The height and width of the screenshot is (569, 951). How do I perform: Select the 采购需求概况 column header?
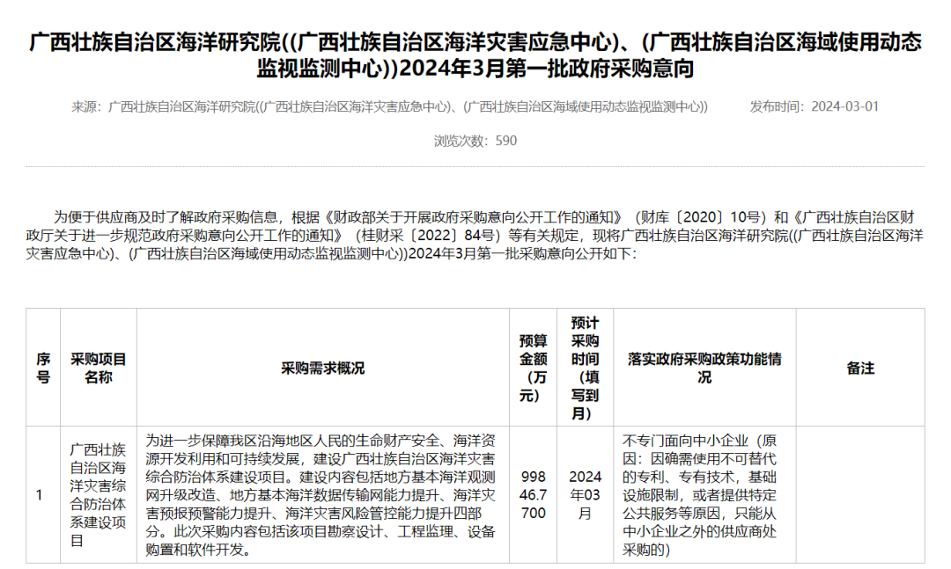click(x=322, y=368)
